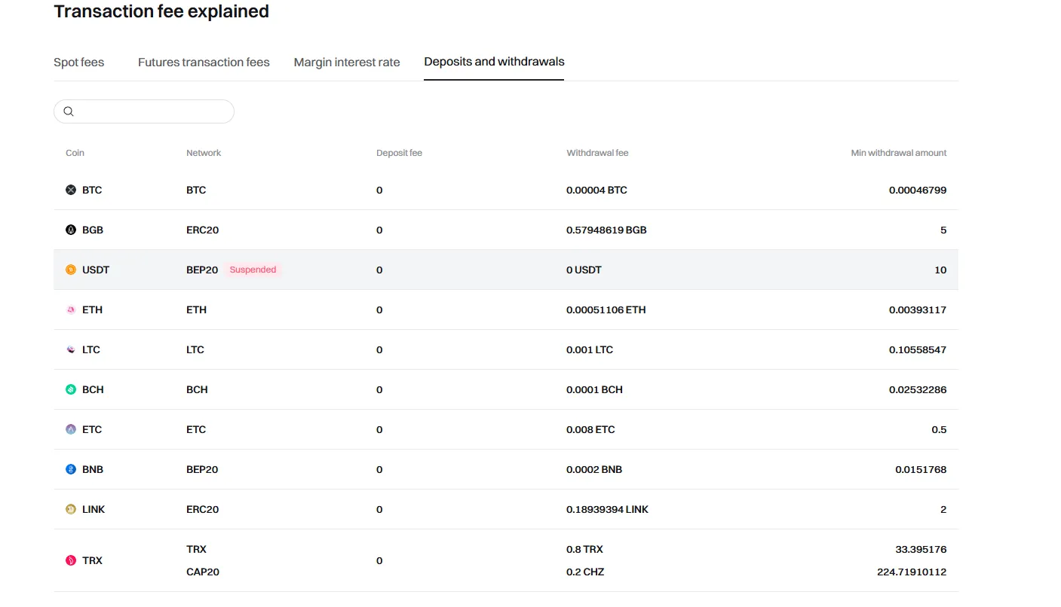This screenshot has height=607, width=1061.
Task: Click the BCH coin icon
Action: [x=71, y=389]
